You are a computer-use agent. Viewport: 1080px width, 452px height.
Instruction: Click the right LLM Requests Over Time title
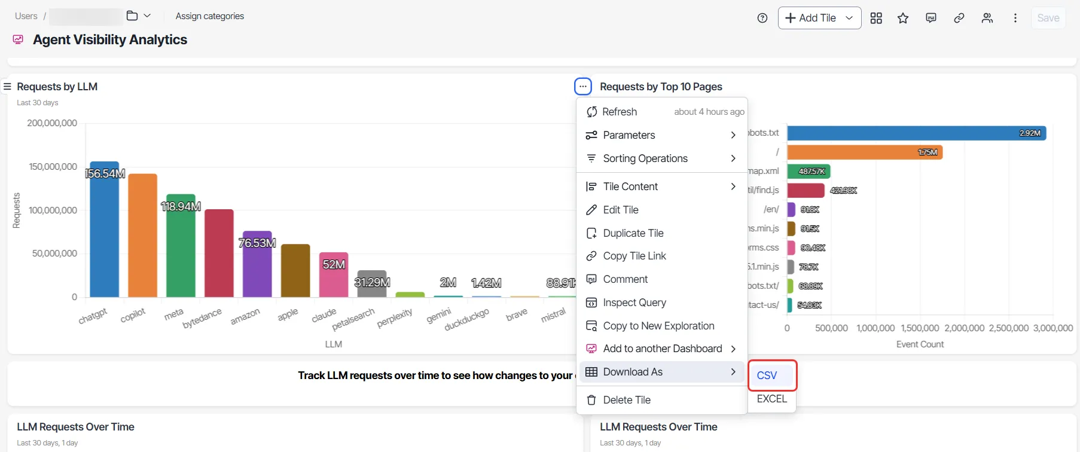tap(658, 427)
